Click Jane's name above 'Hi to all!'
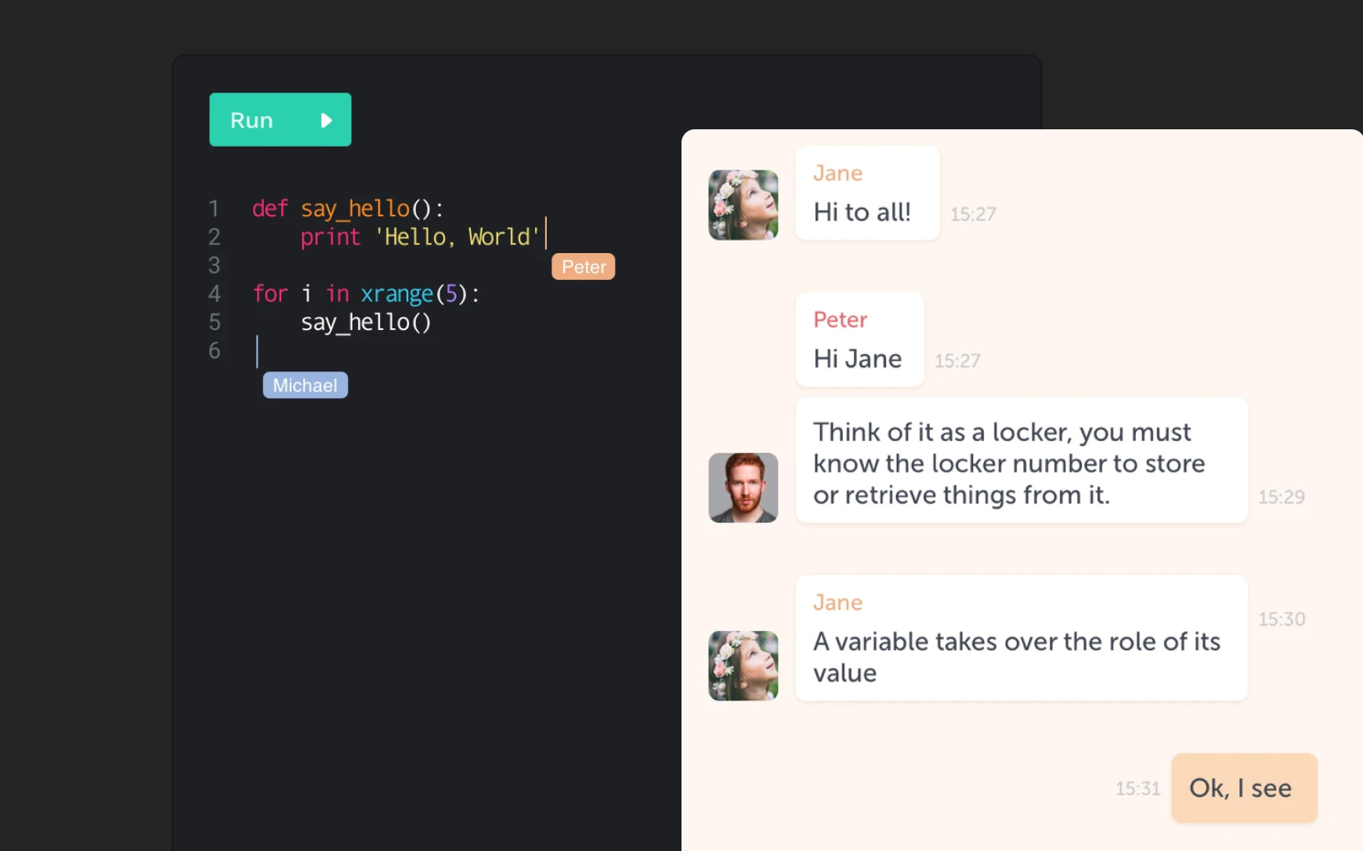 point(837,173)
